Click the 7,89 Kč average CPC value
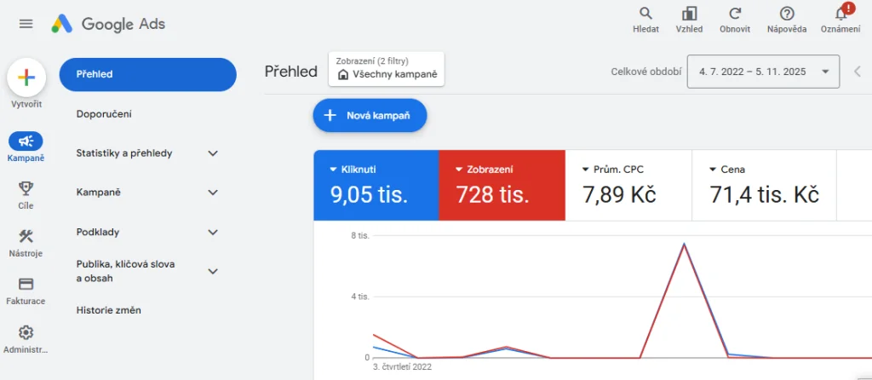The width and height of the screenshot is (872, 380). tap(620, 195)
